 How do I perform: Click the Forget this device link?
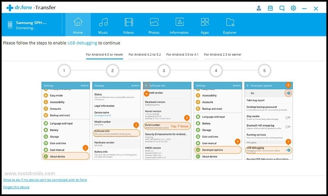coord(16,187)
